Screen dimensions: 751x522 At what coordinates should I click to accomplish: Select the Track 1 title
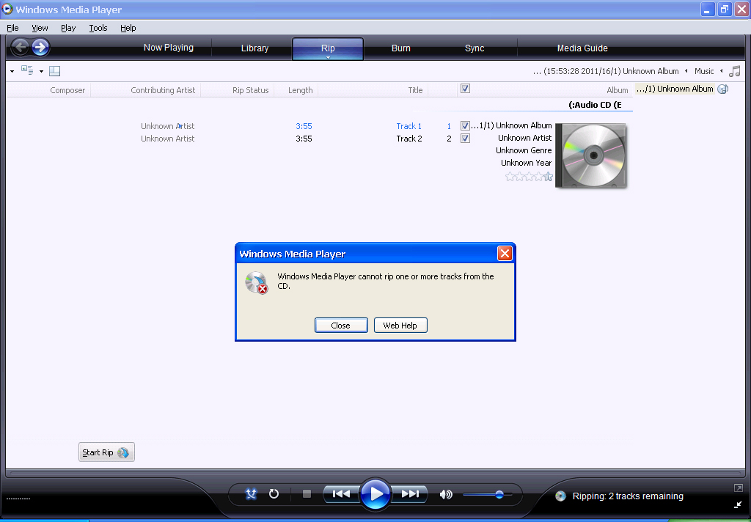(x=409, y=126)
